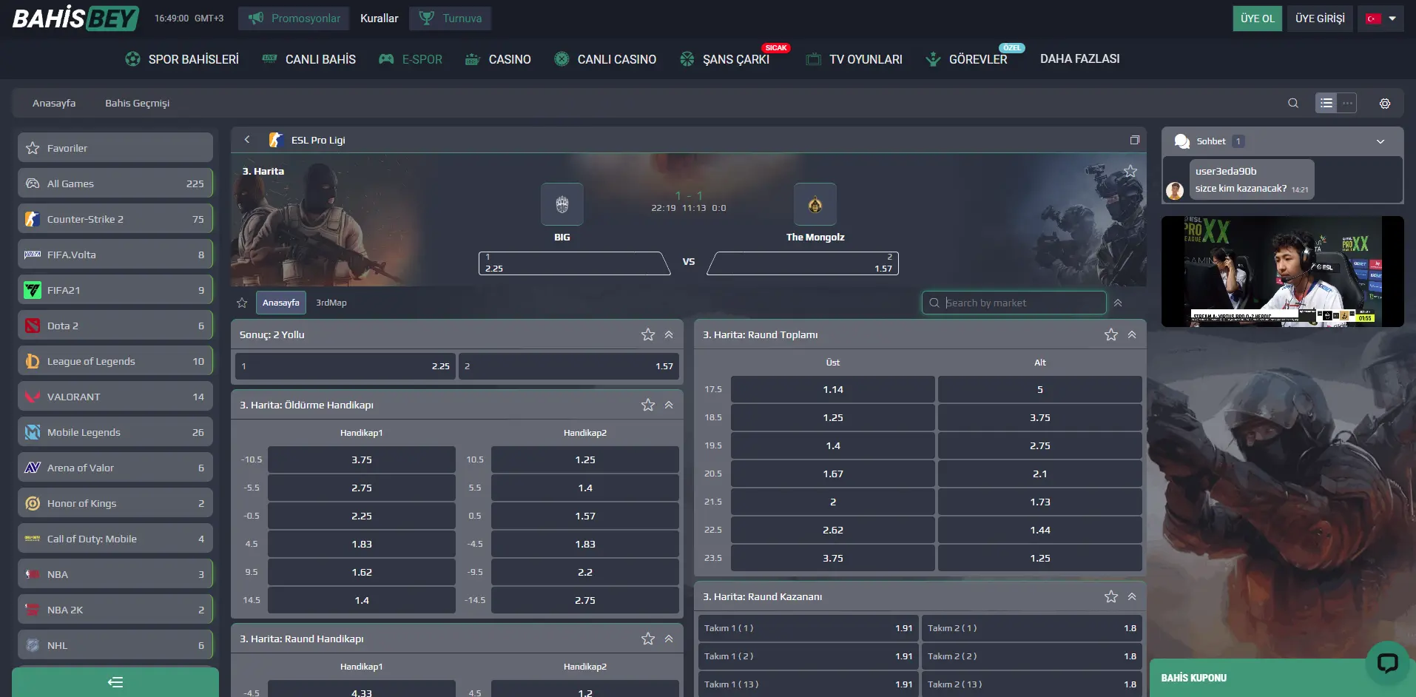
Task: Focus the Search by market field
Action: [x=1014, y=303]
